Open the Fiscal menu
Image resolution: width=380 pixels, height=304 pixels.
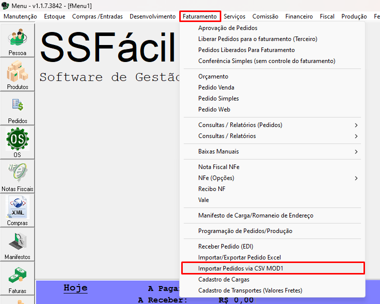pyautogui.click(x=327, y=16)
